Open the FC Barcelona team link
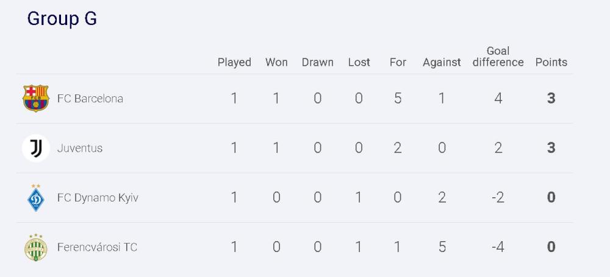The width and height of the screenshot is (610, 277). [x=90, y=99]
